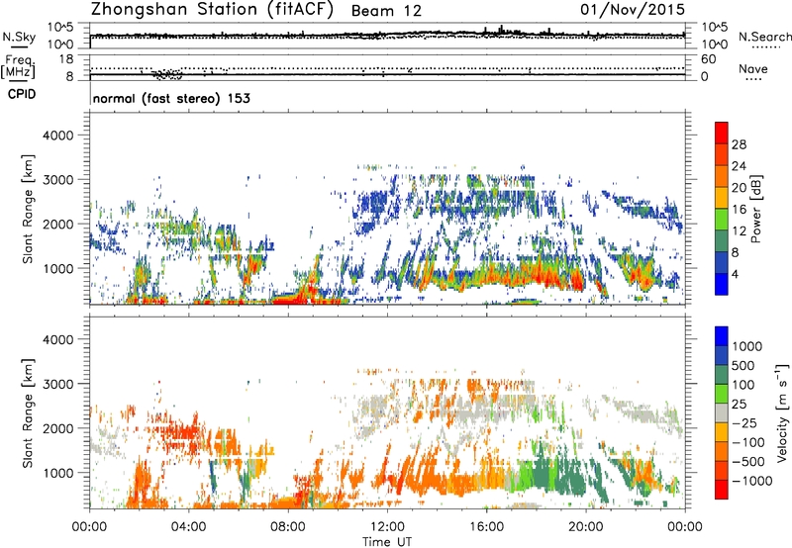Click the '28' power colorbar tick
Viewport: 792px width, 548px height.
(739, 144)
